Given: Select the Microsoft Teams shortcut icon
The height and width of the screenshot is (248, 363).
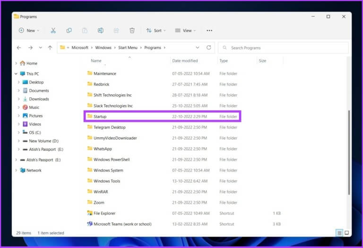Looking at the screenshot, I should point(90,224).
